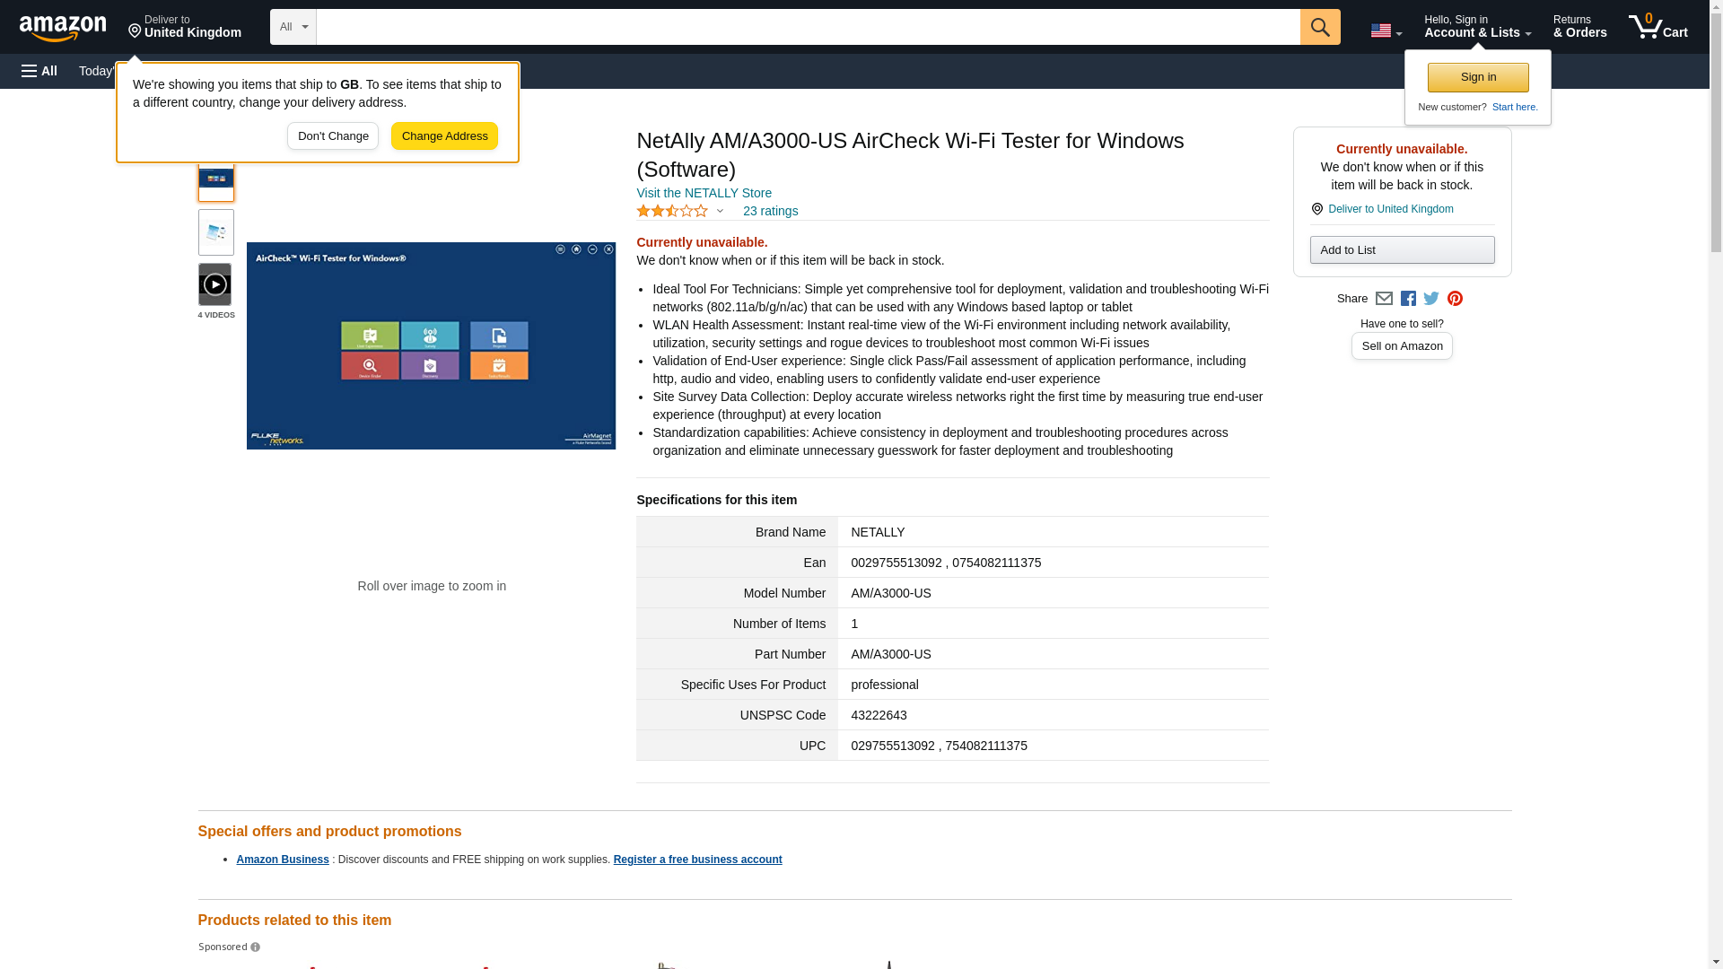Open Account & Lists menu
Viewport: 1723px width, 969px height.
(x=1477, y=27)
